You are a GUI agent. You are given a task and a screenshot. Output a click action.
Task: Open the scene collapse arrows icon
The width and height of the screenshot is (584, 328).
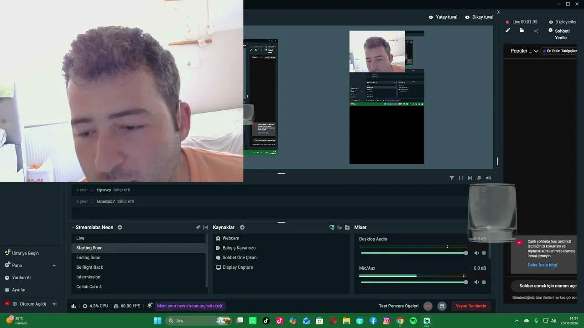[x=206, y=227]
